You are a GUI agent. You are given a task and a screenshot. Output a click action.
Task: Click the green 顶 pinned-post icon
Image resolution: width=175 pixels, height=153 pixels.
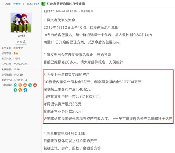click(43, 4)
